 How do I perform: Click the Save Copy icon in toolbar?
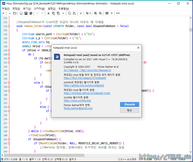click(31, 13)
